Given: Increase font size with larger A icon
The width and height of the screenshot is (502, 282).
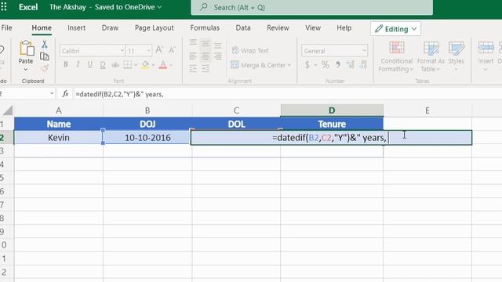Looking at the screenshot, I should [x=158, y=50].
